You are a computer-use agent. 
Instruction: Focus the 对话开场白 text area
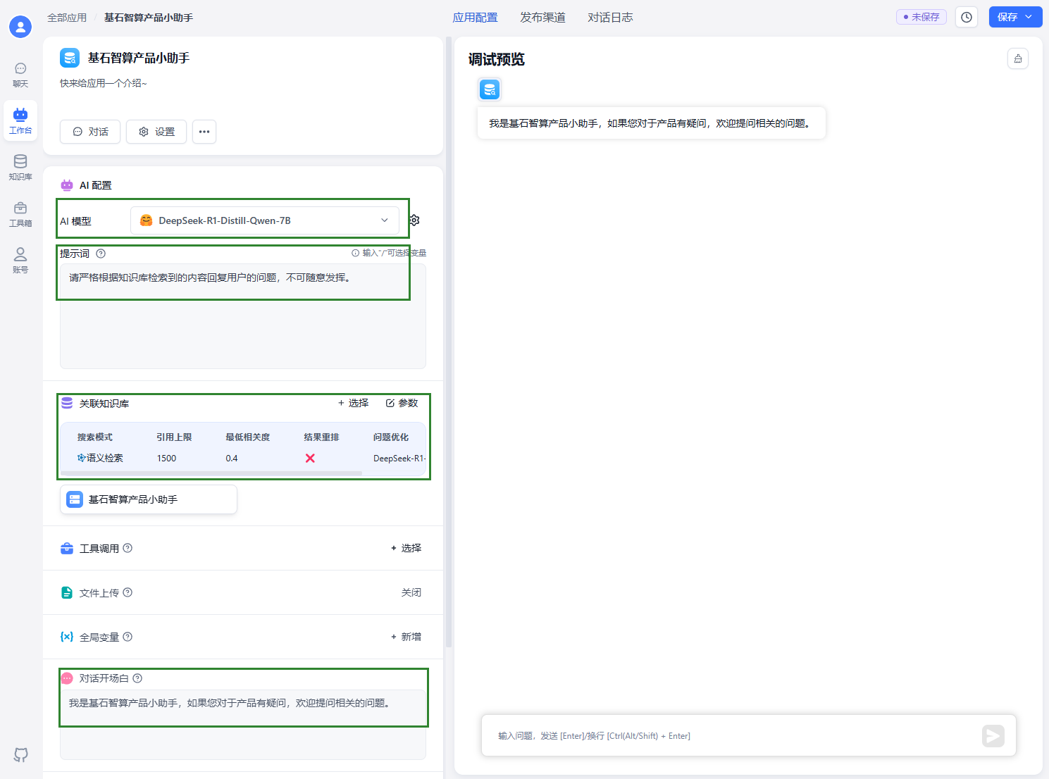click(x=243, y=724)
